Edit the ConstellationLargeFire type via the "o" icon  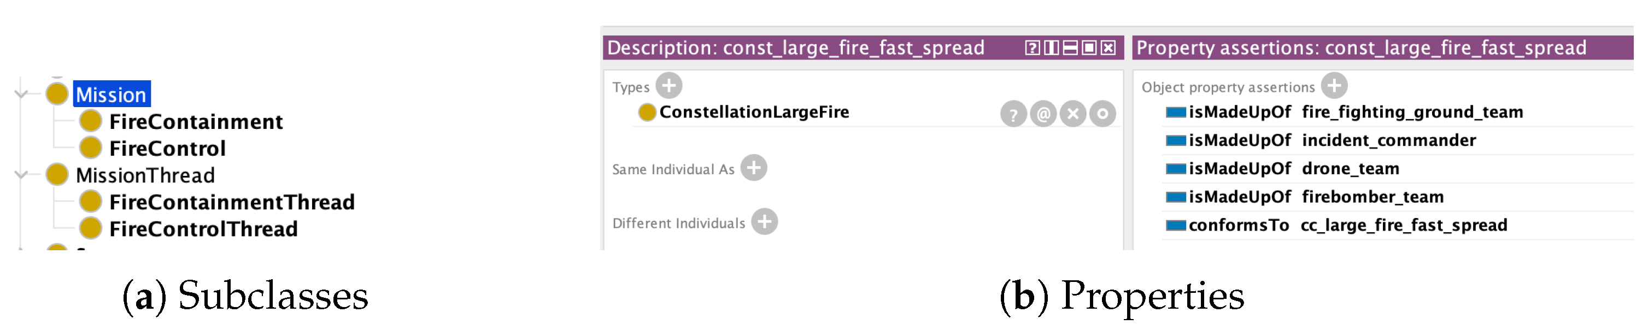tap(1103, 114)
